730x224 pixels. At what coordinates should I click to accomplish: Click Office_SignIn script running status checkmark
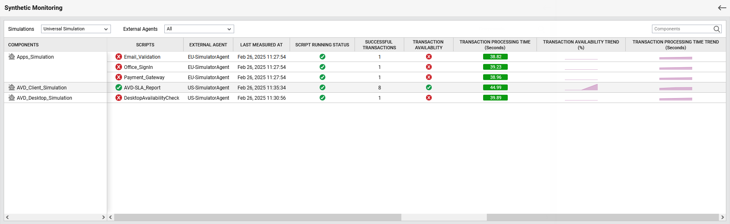[322, 67]
